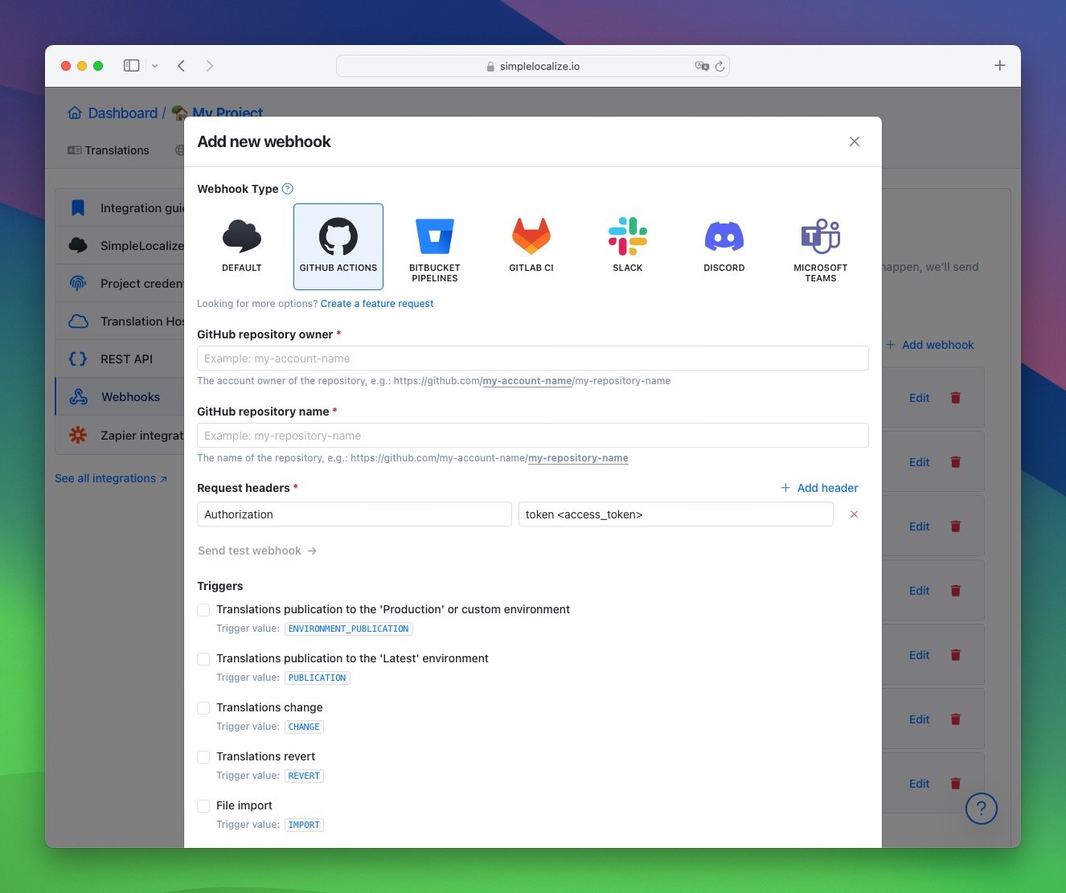Viewport: 1066px width, 893px height.
Task: Open Integration guide in sidebar
Action: 120,208
